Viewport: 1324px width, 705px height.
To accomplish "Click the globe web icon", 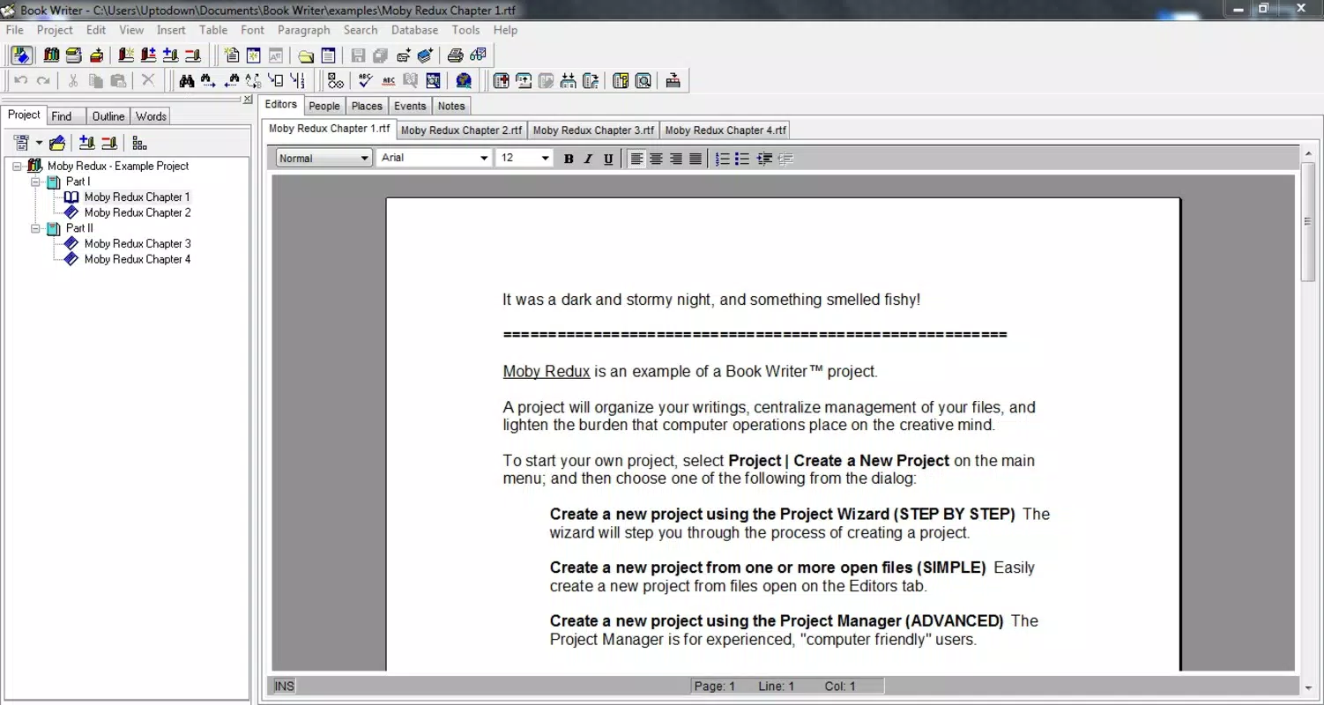I will (464, 81).
